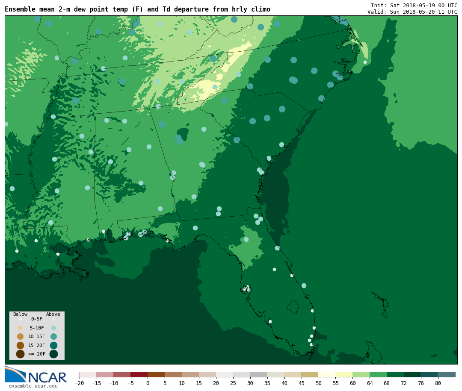
Task: Pick the 60 to 64 light green colorbar swatch
Action: [x=361, y=374]
